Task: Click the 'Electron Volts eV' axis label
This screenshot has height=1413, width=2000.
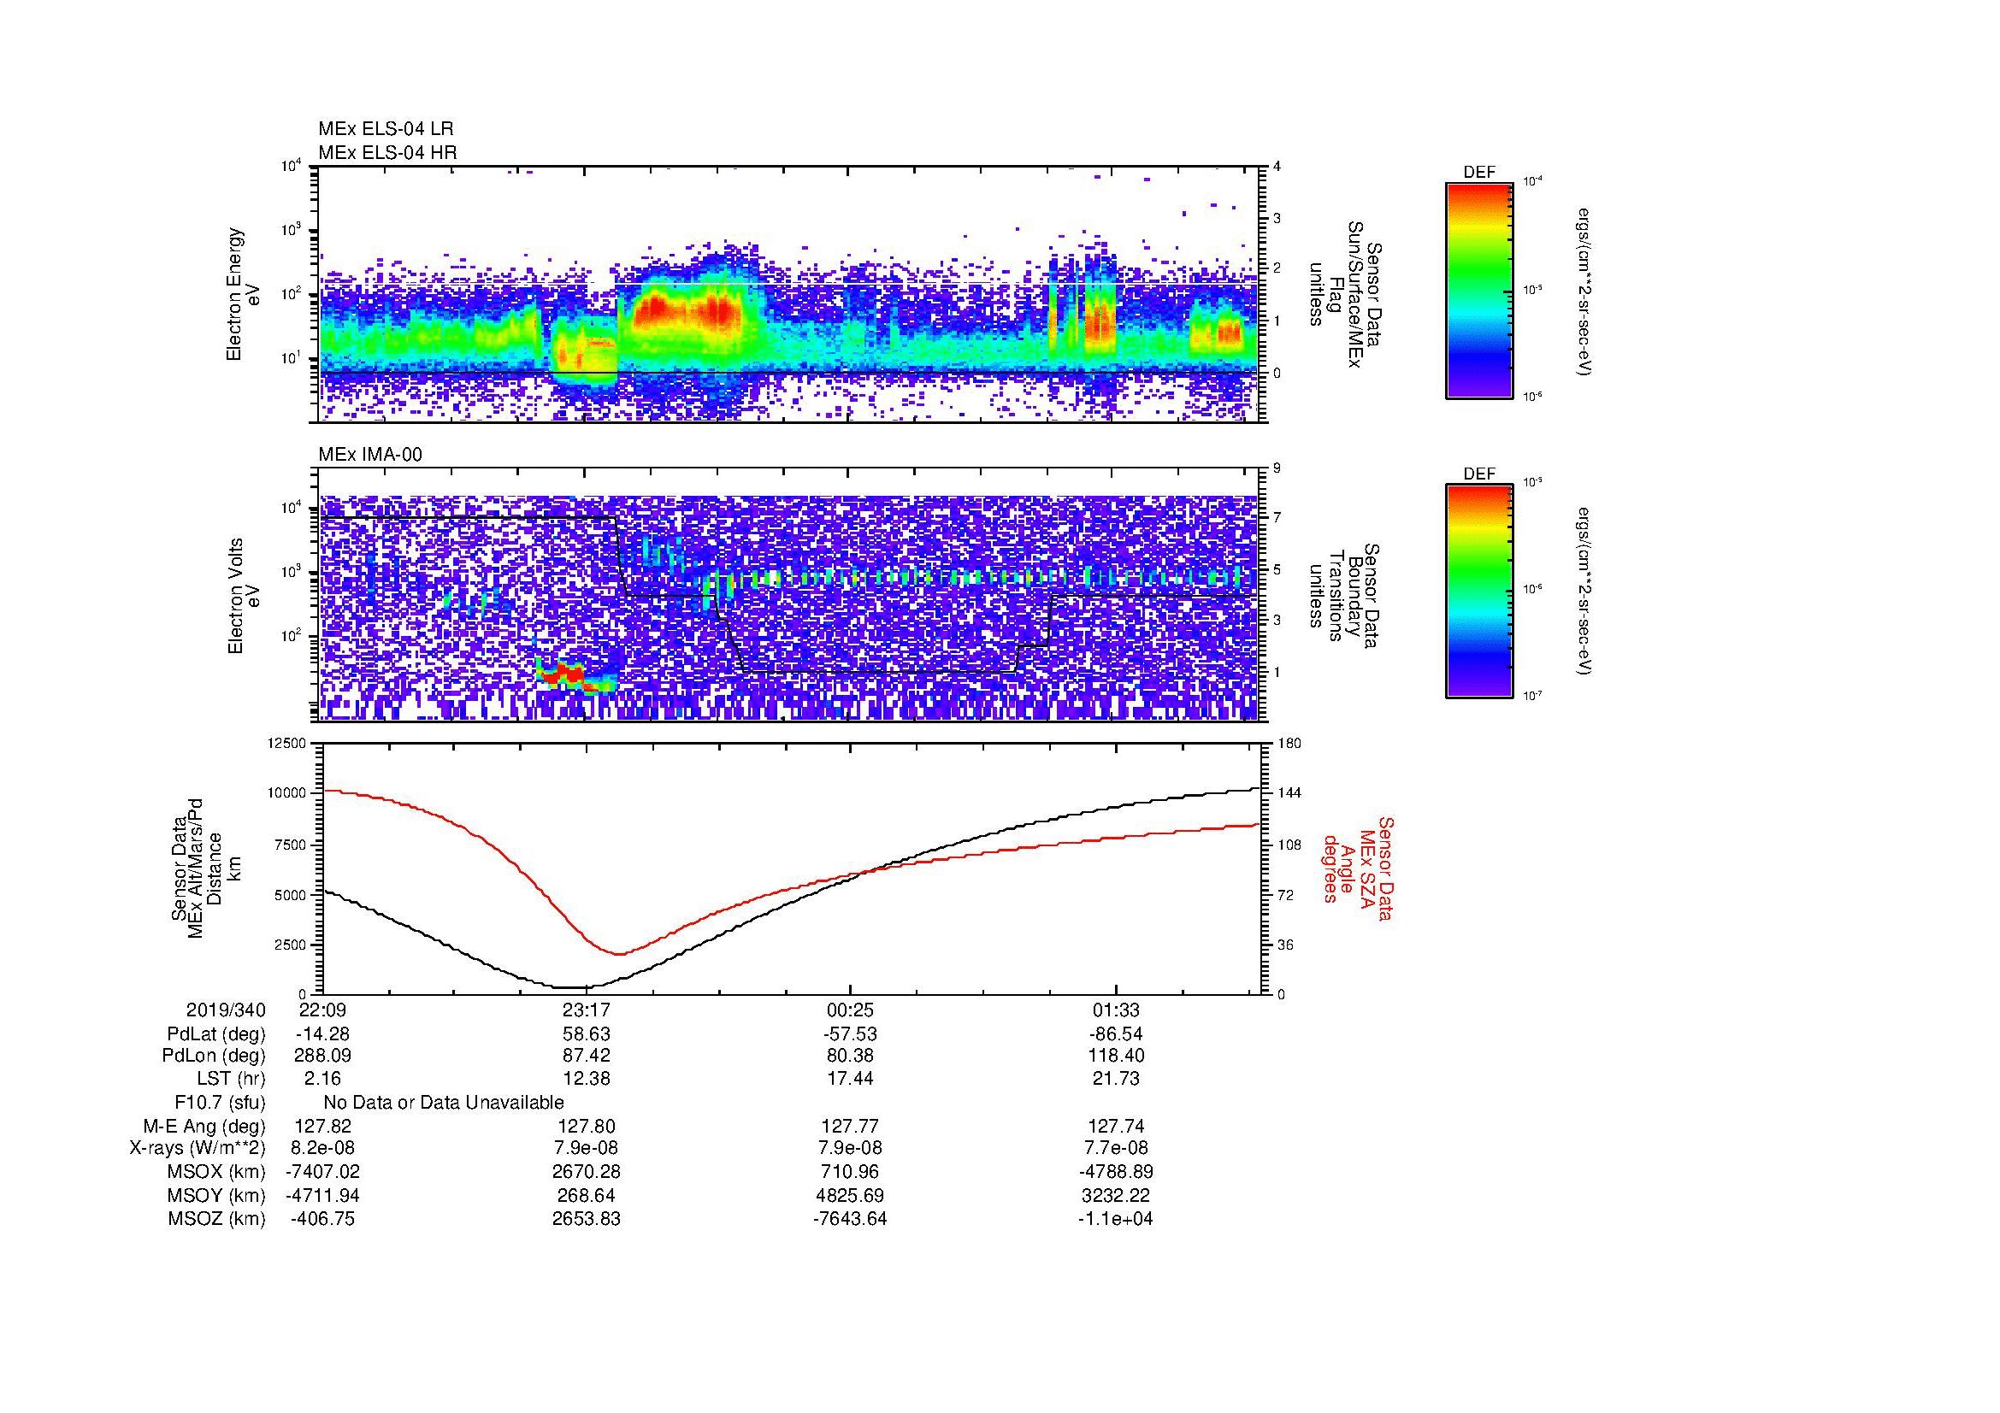Action: [243, 597]
